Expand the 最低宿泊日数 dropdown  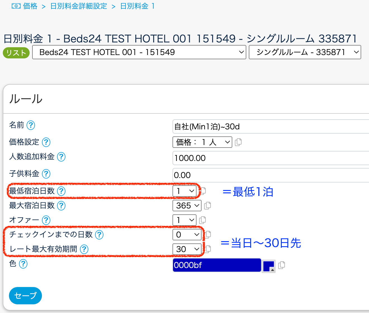184,191
